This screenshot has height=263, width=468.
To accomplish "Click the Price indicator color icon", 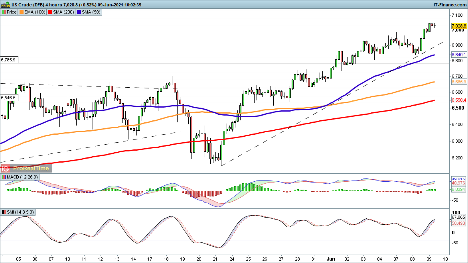I will click(4, 12).
